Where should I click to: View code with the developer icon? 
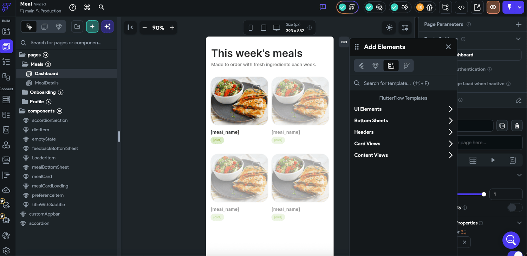click(461, 7)
